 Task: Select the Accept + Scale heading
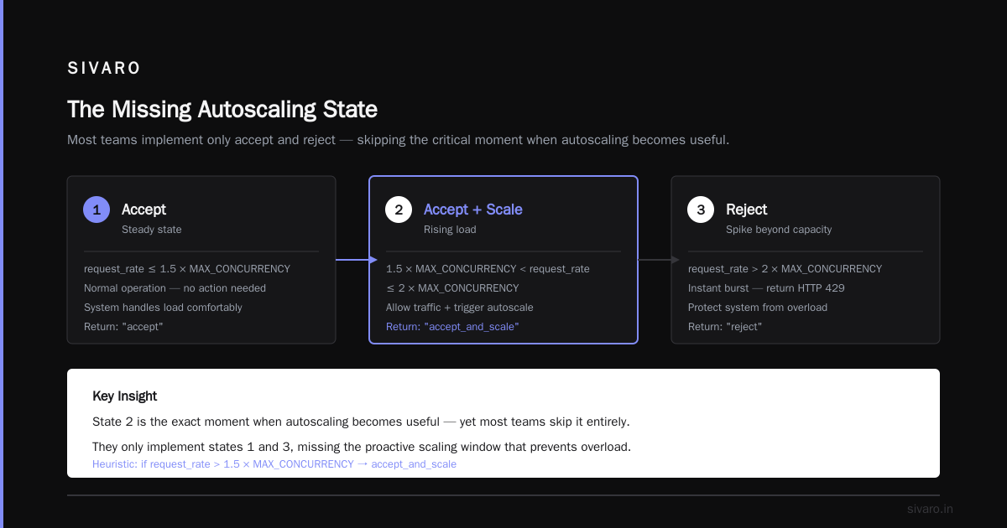[x=473, y=210]
